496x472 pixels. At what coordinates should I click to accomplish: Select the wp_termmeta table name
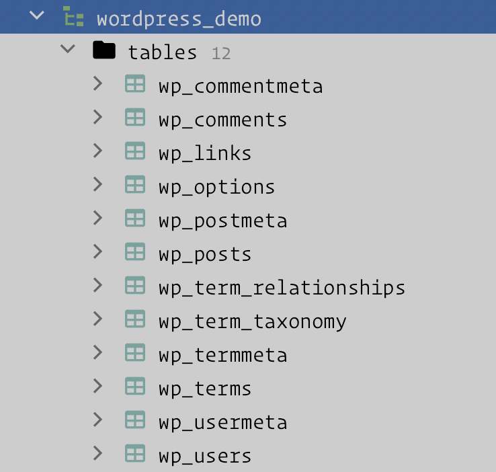pyautogui.click(x=223, y=355)
